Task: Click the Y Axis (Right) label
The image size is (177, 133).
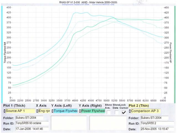Action: click(x=90, y=106)
